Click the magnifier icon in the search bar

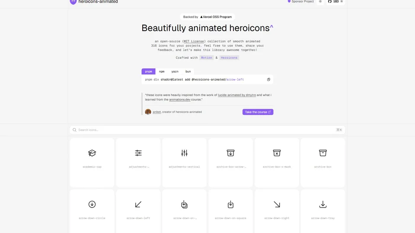75,130
